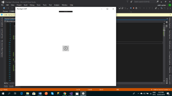Open the Edit menu
172x96 pixels.
pyautogui.click(x=7, y=5)
